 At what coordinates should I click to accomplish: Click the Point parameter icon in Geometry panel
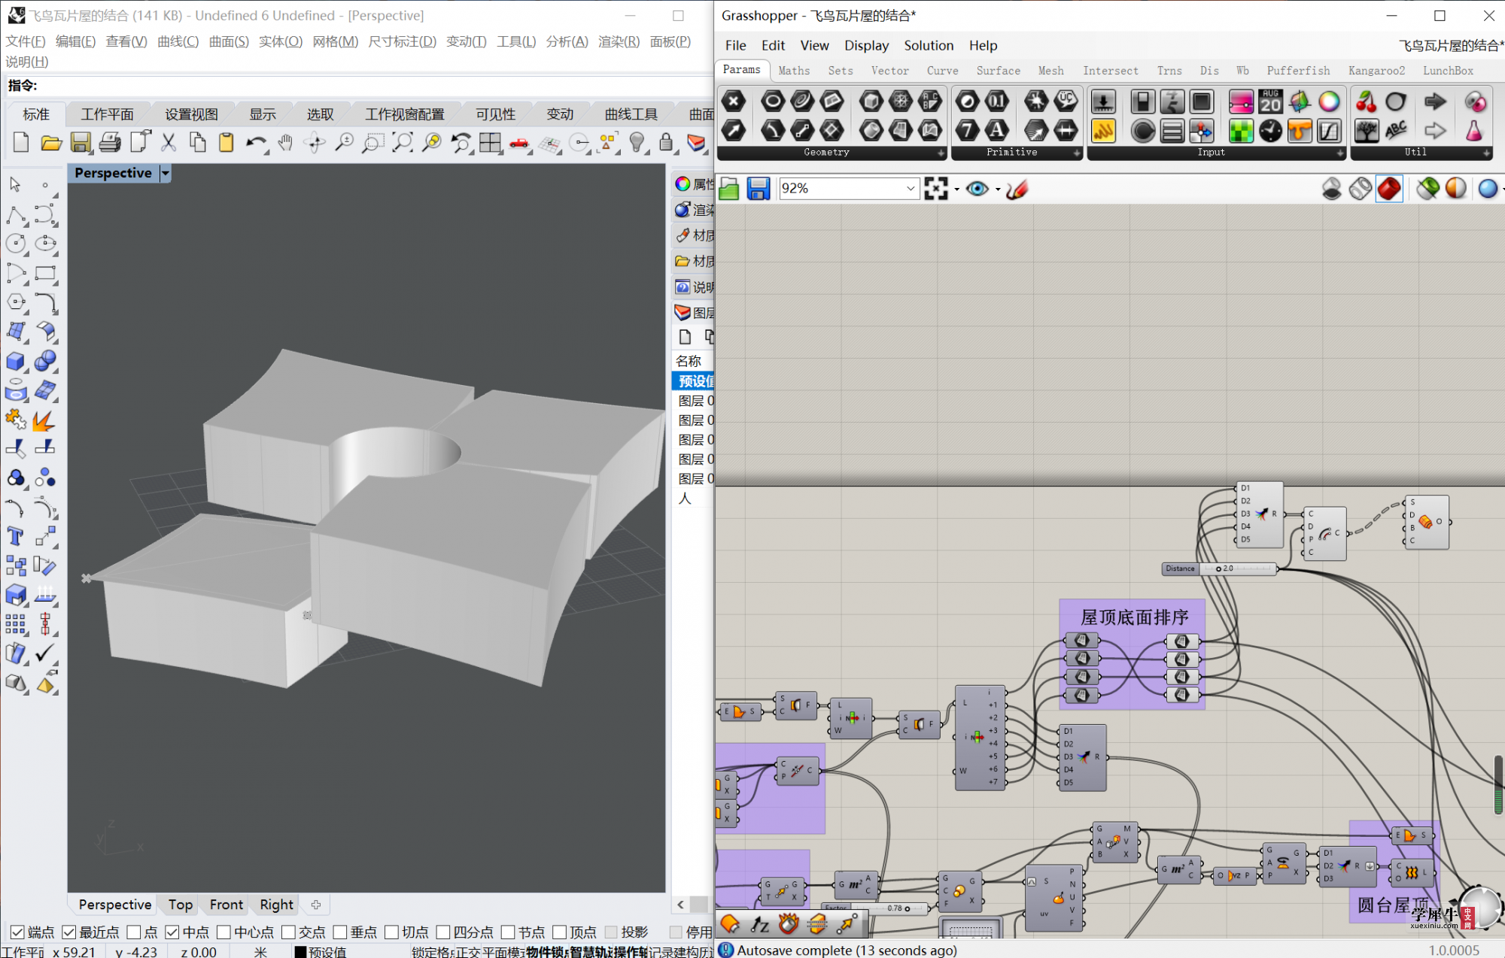pos(734,101)
